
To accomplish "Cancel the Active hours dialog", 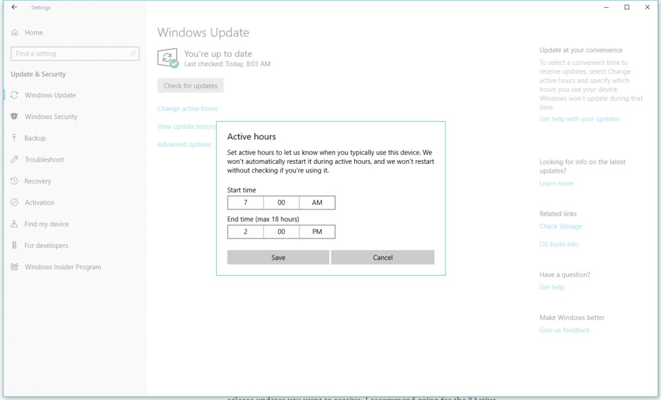I will pos(383,258).
